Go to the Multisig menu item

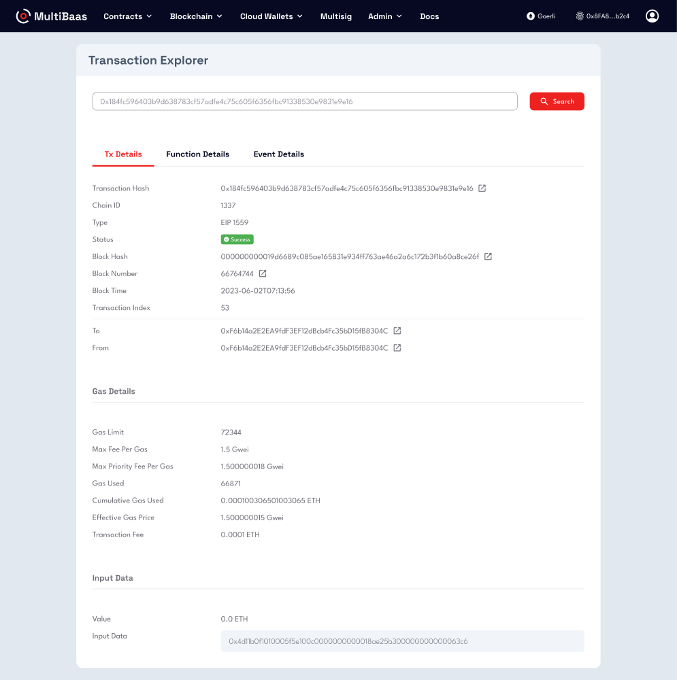[x=336, y=16]
